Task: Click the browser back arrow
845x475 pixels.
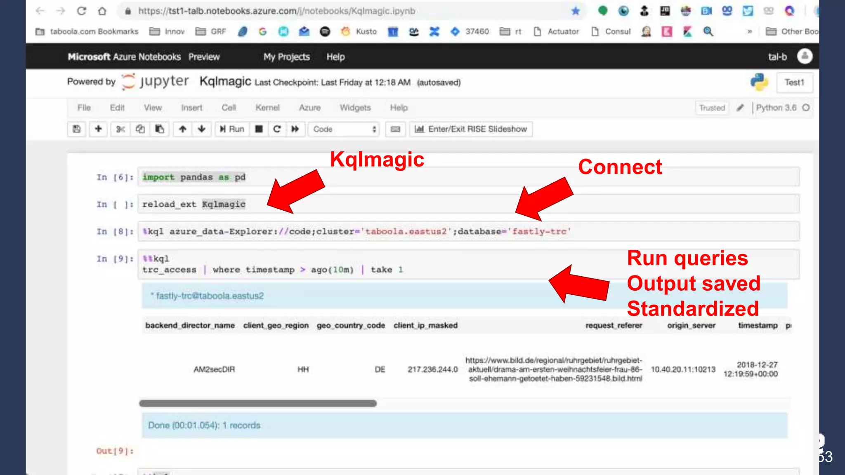Action: [40, 11]
